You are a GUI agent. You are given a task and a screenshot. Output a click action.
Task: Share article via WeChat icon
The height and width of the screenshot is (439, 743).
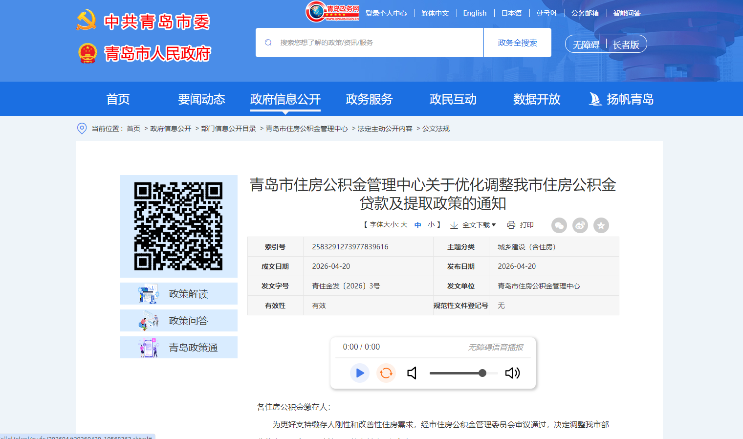559,225
